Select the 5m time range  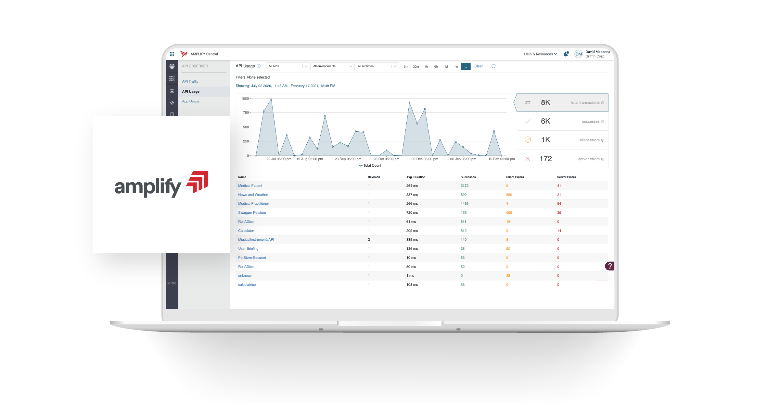coord(406,66)
